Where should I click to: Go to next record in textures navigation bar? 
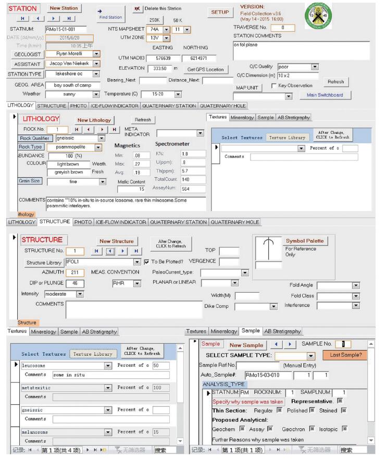pos(88,450)
